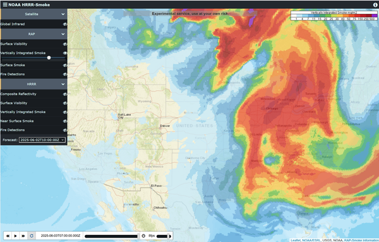This screenshot has height=242, width=379.
Task: Click the 2025-06-03T07:00:00.000Z timestamp
Action: pyautogui.click(x=61, y=236)
